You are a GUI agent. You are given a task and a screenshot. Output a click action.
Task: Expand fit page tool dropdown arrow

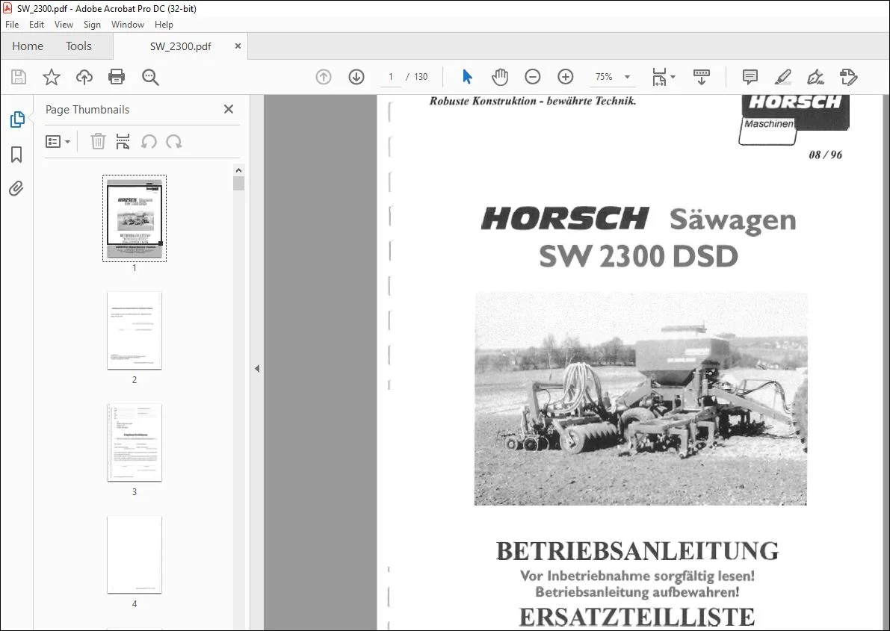673,77
